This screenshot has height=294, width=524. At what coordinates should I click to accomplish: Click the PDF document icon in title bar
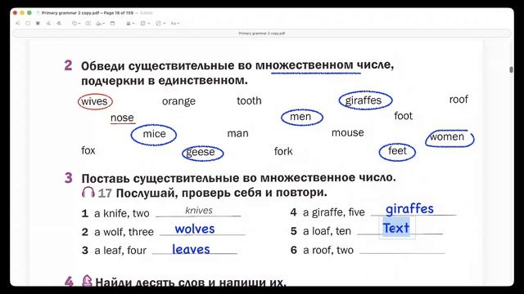(x=38, y=13)
